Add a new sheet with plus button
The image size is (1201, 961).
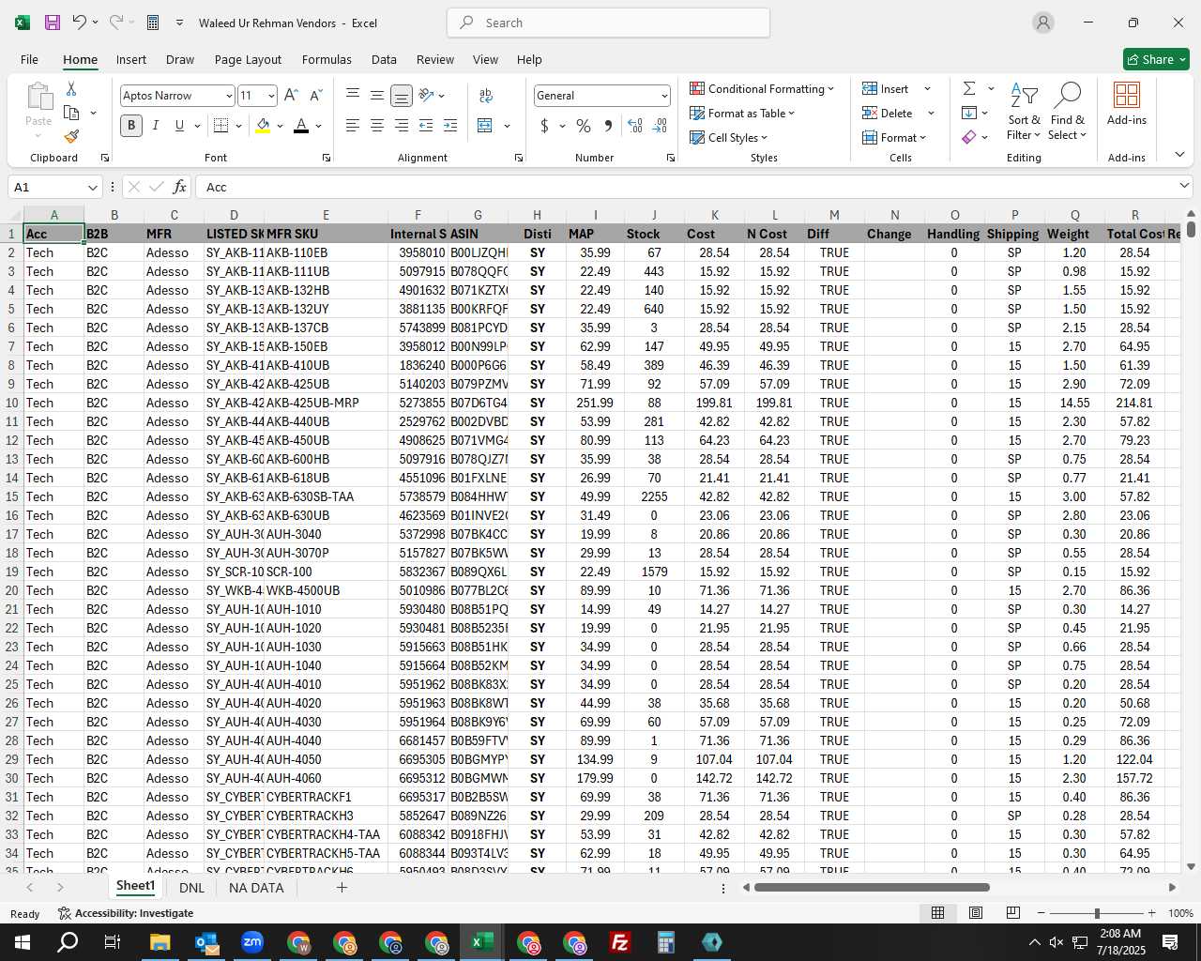(x=342, y=887)
